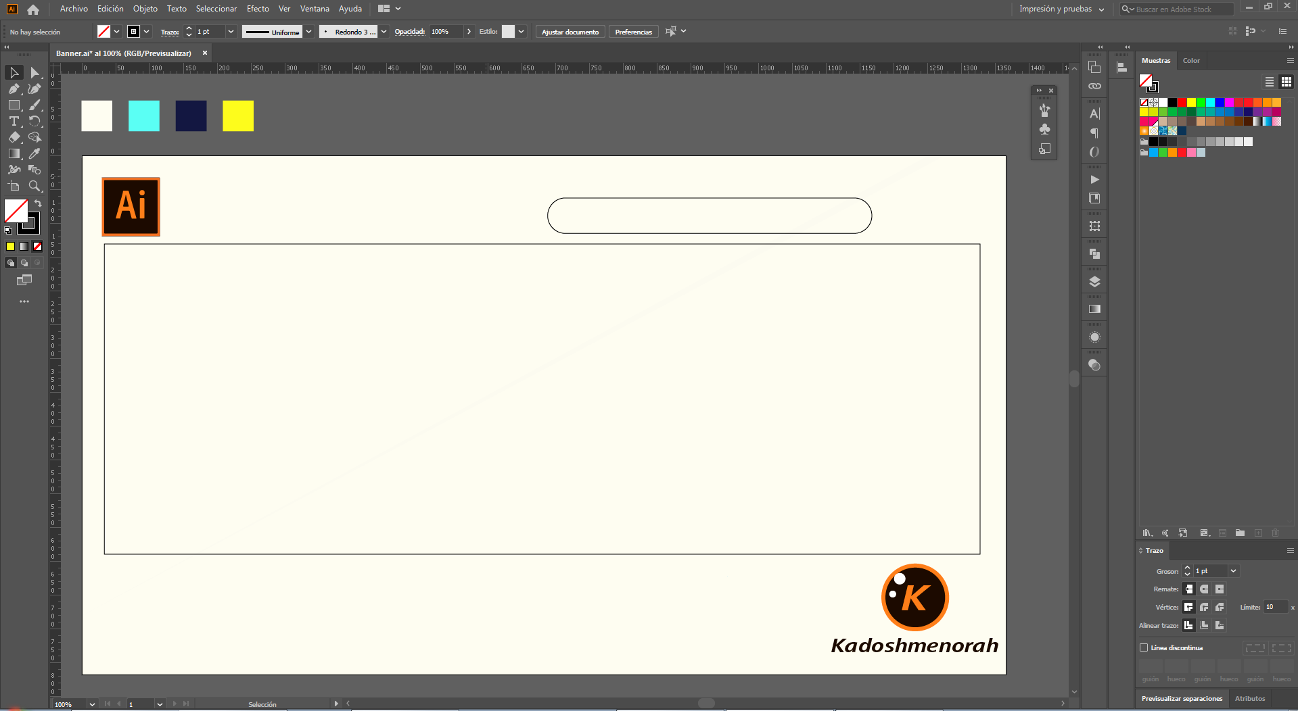Screen dimensions: 1298x711
Task: Open the Muestras panel options menu
Action: 1290,61
